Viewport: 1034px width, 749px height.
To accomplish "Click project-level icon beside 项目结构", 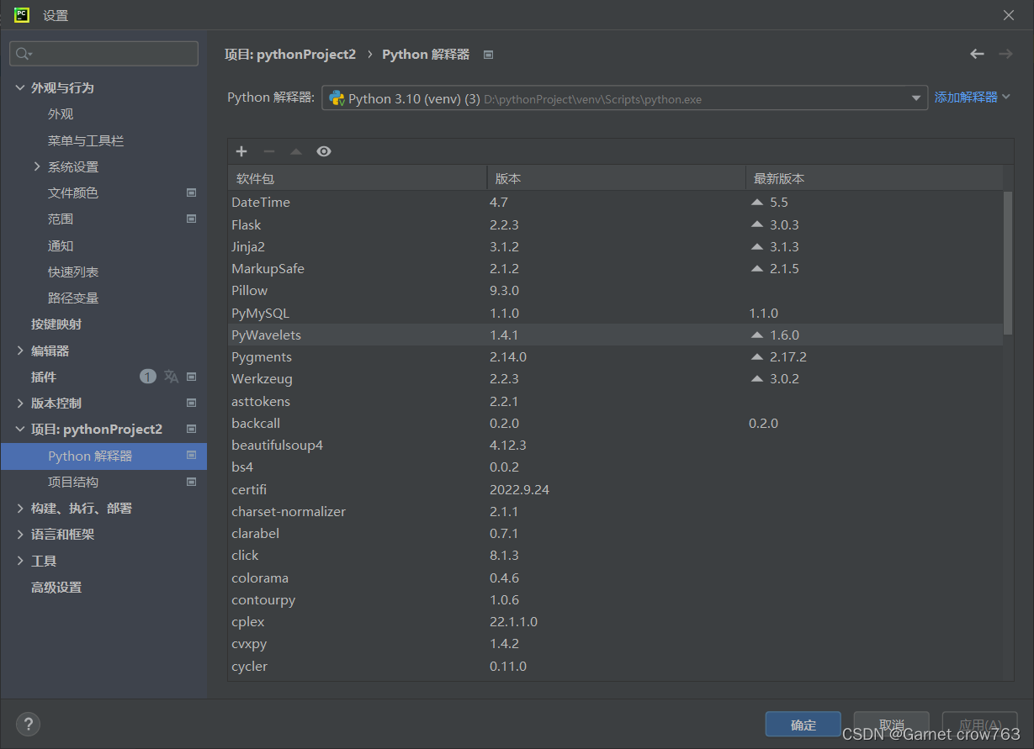I will click(x=191, y=482).
